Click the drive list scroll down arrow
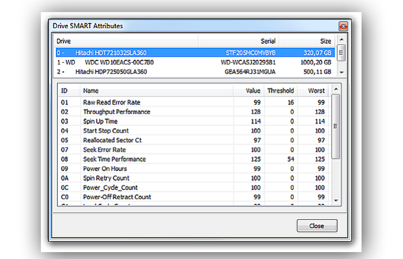 pos(341,73)
